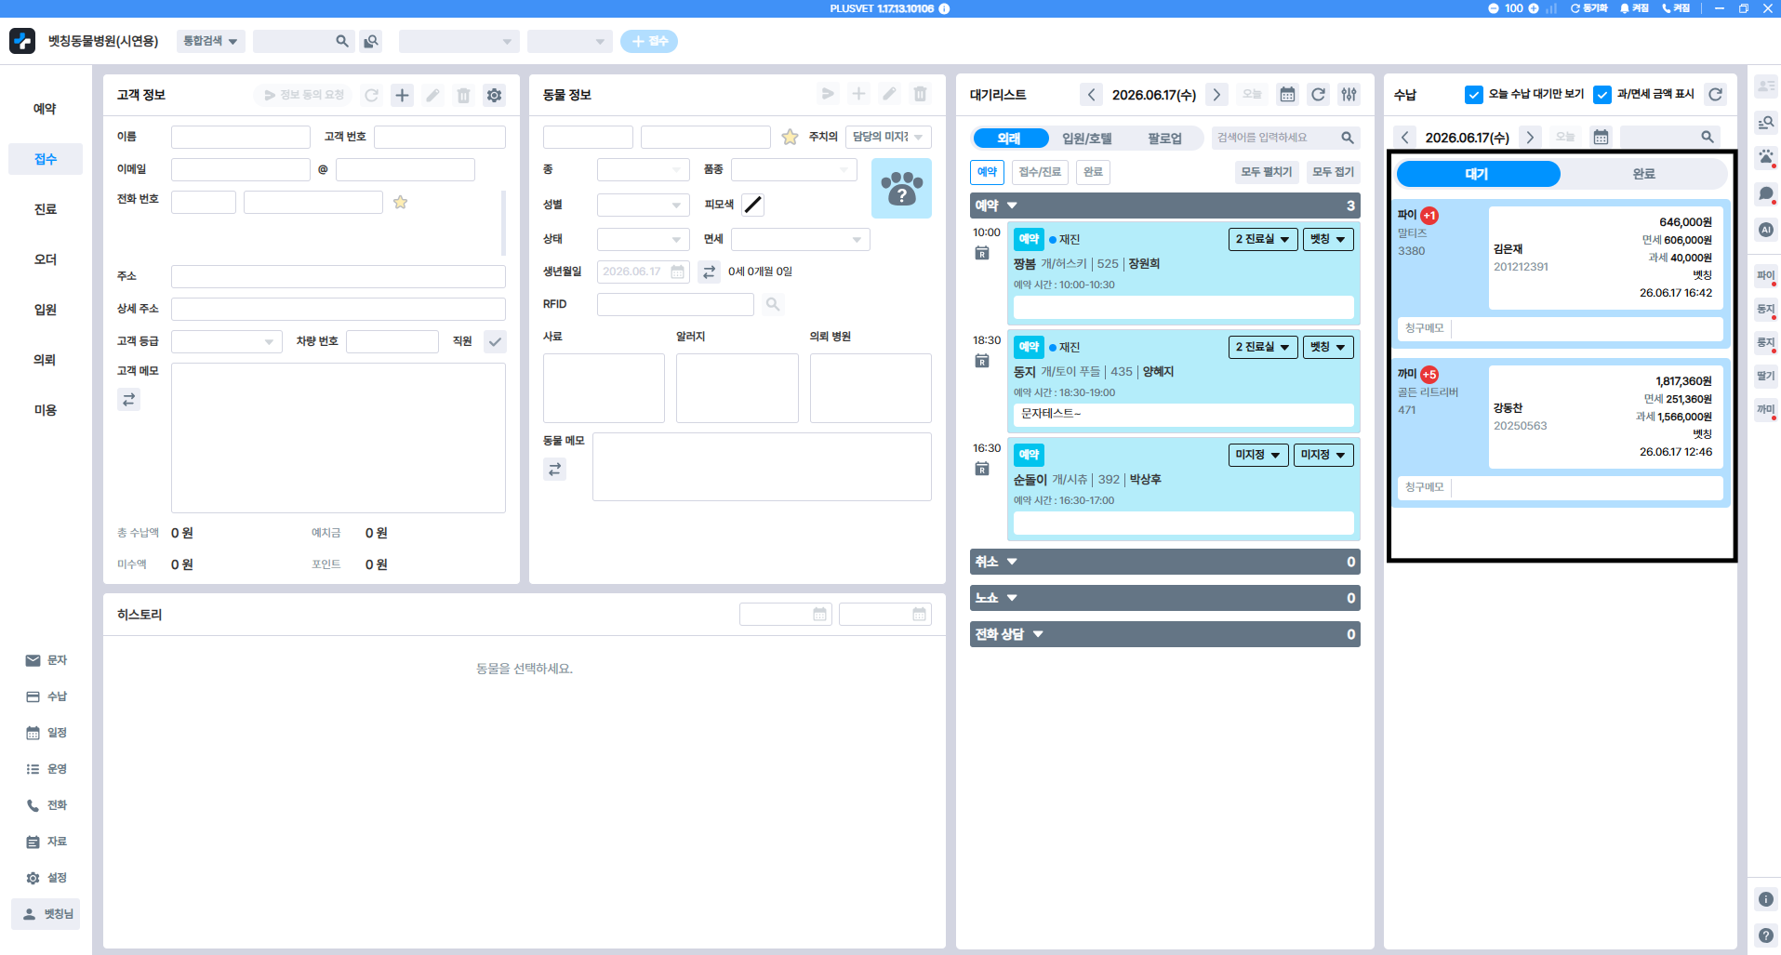Delete customer using trash icon
The height and width of the screenshot is (955, 1781).
[463, 95]
